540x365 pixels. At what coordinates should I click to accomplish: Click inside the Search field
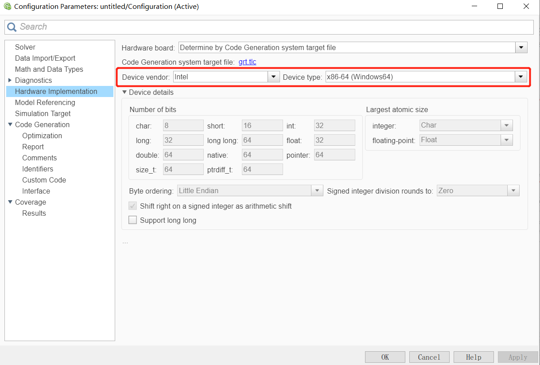point(269,27)
